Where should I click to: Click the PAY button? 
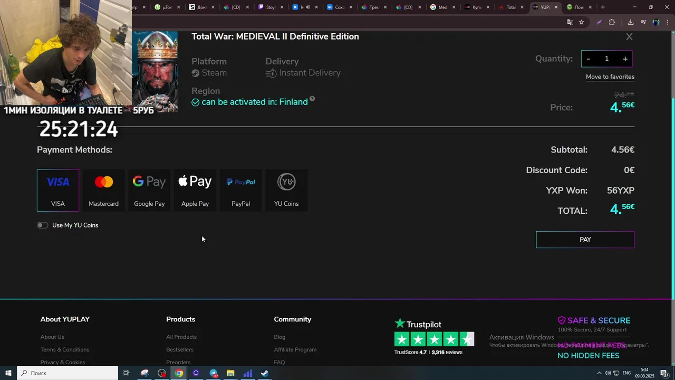tap(585, 240)
